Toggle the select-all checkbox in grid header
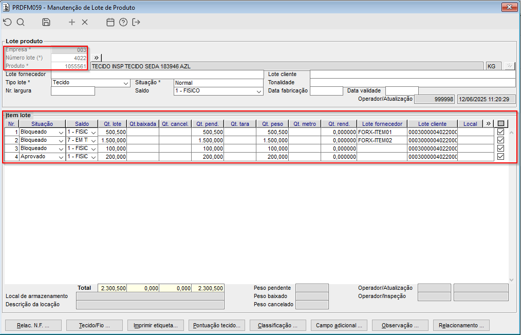 point(500,124)
